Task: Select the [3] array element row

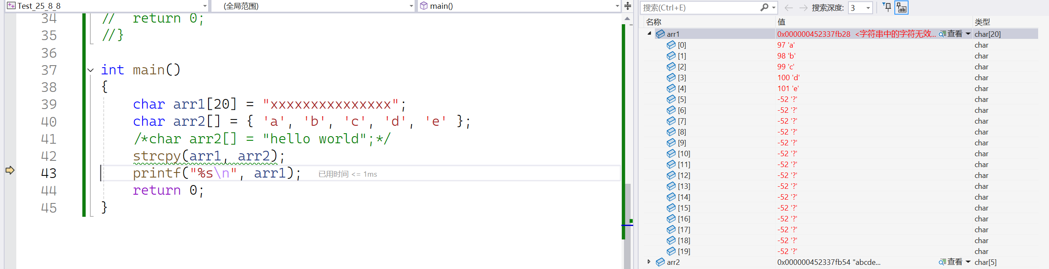Action: click(x=841, y=77)
